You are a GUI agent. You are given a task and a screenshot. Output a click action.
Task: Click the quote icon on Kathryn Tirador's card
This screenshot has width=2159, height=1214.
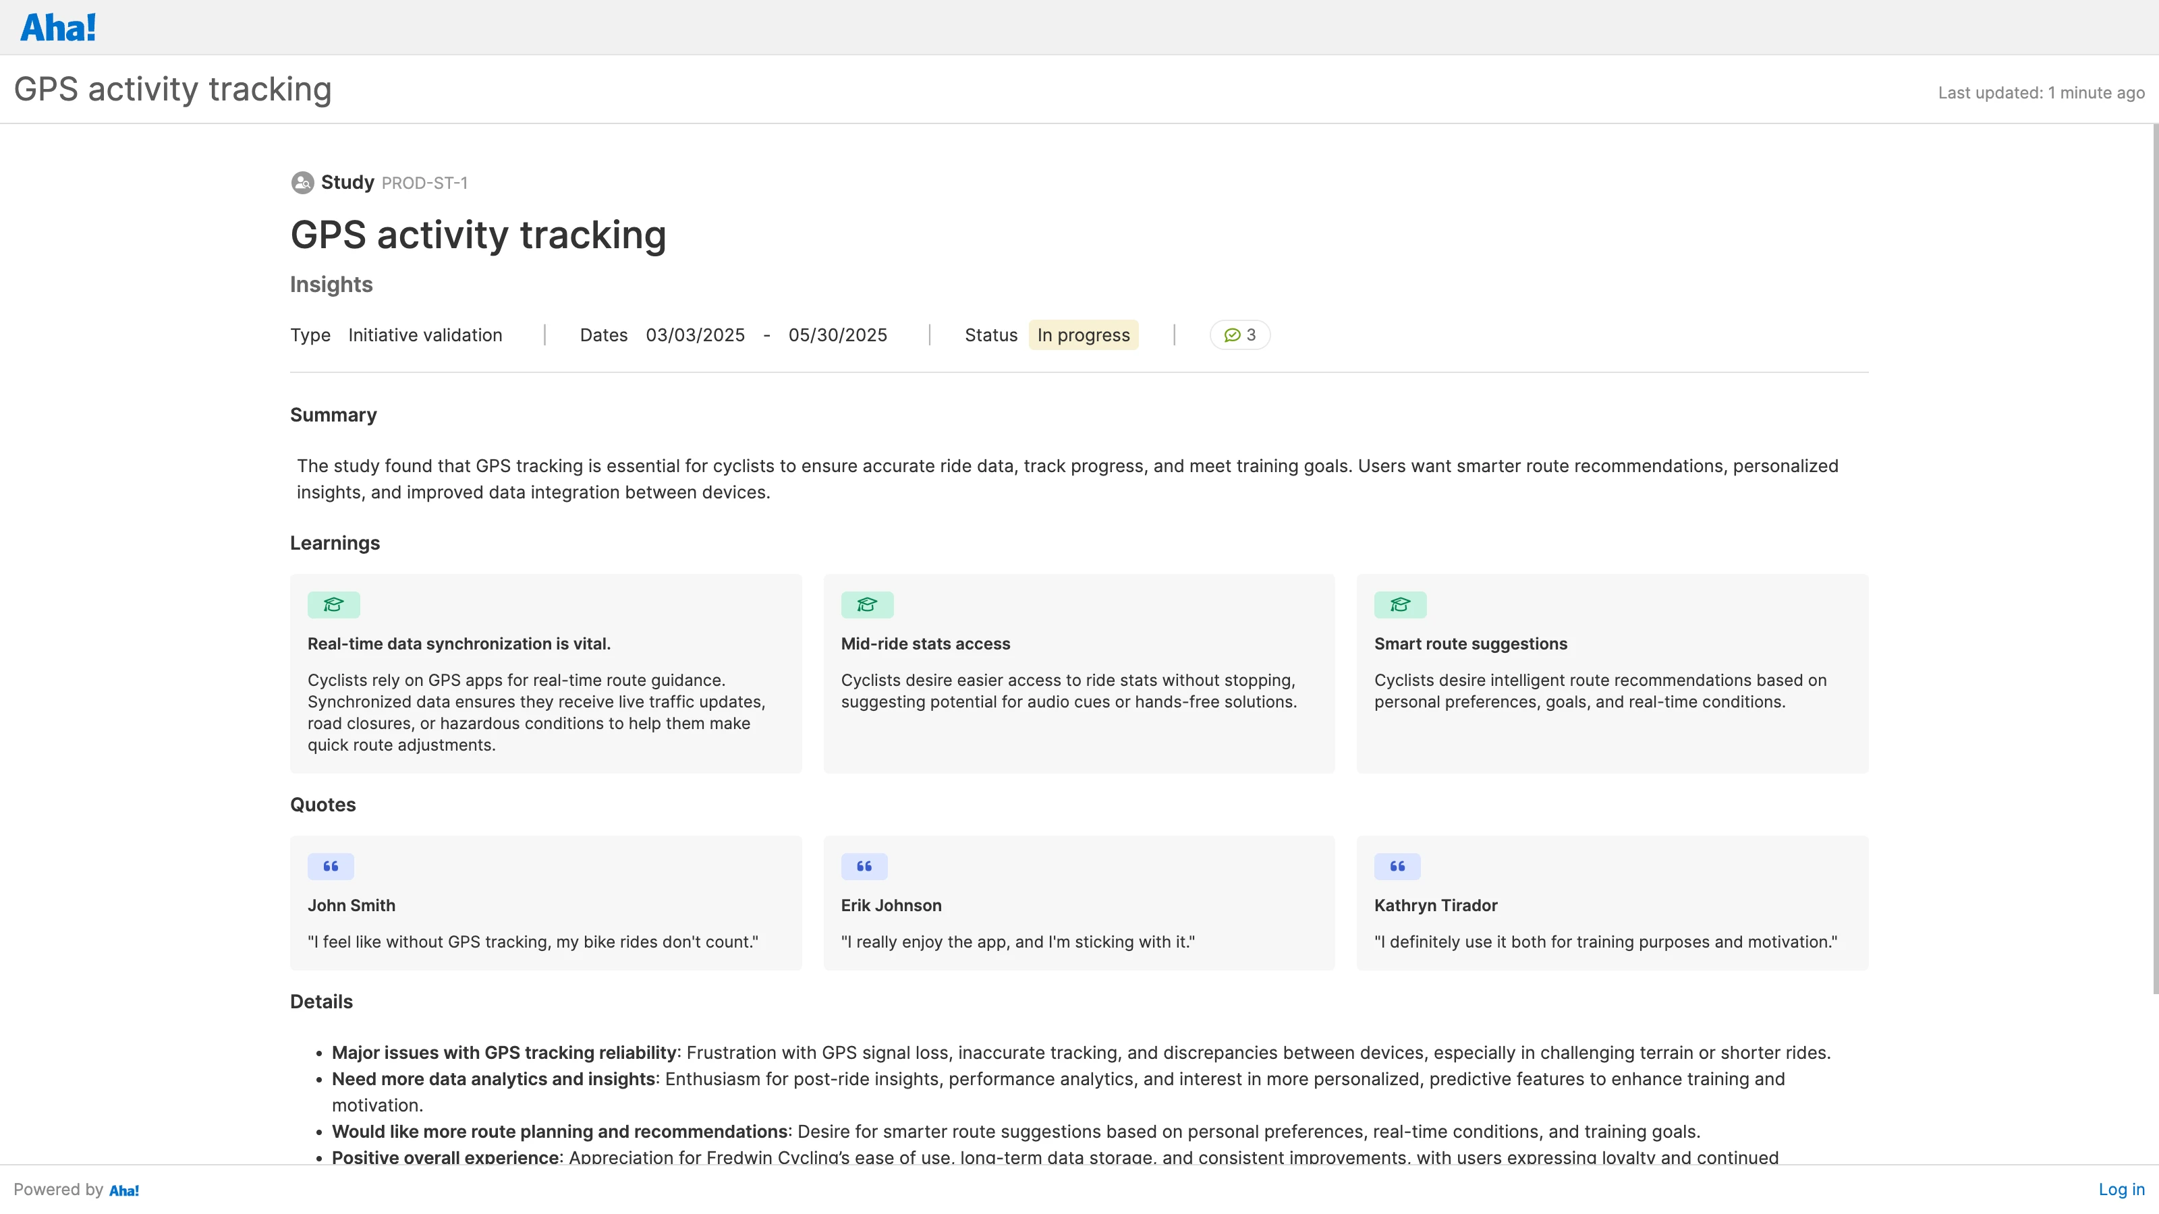pyautogui.click(x=1397, y=866)
